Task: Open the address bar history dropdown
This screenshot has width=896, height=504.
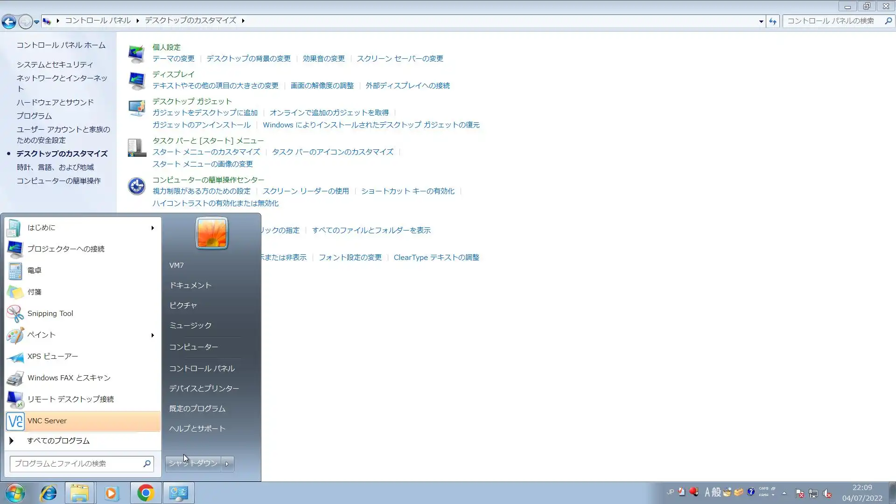Action: coord(761,21)
